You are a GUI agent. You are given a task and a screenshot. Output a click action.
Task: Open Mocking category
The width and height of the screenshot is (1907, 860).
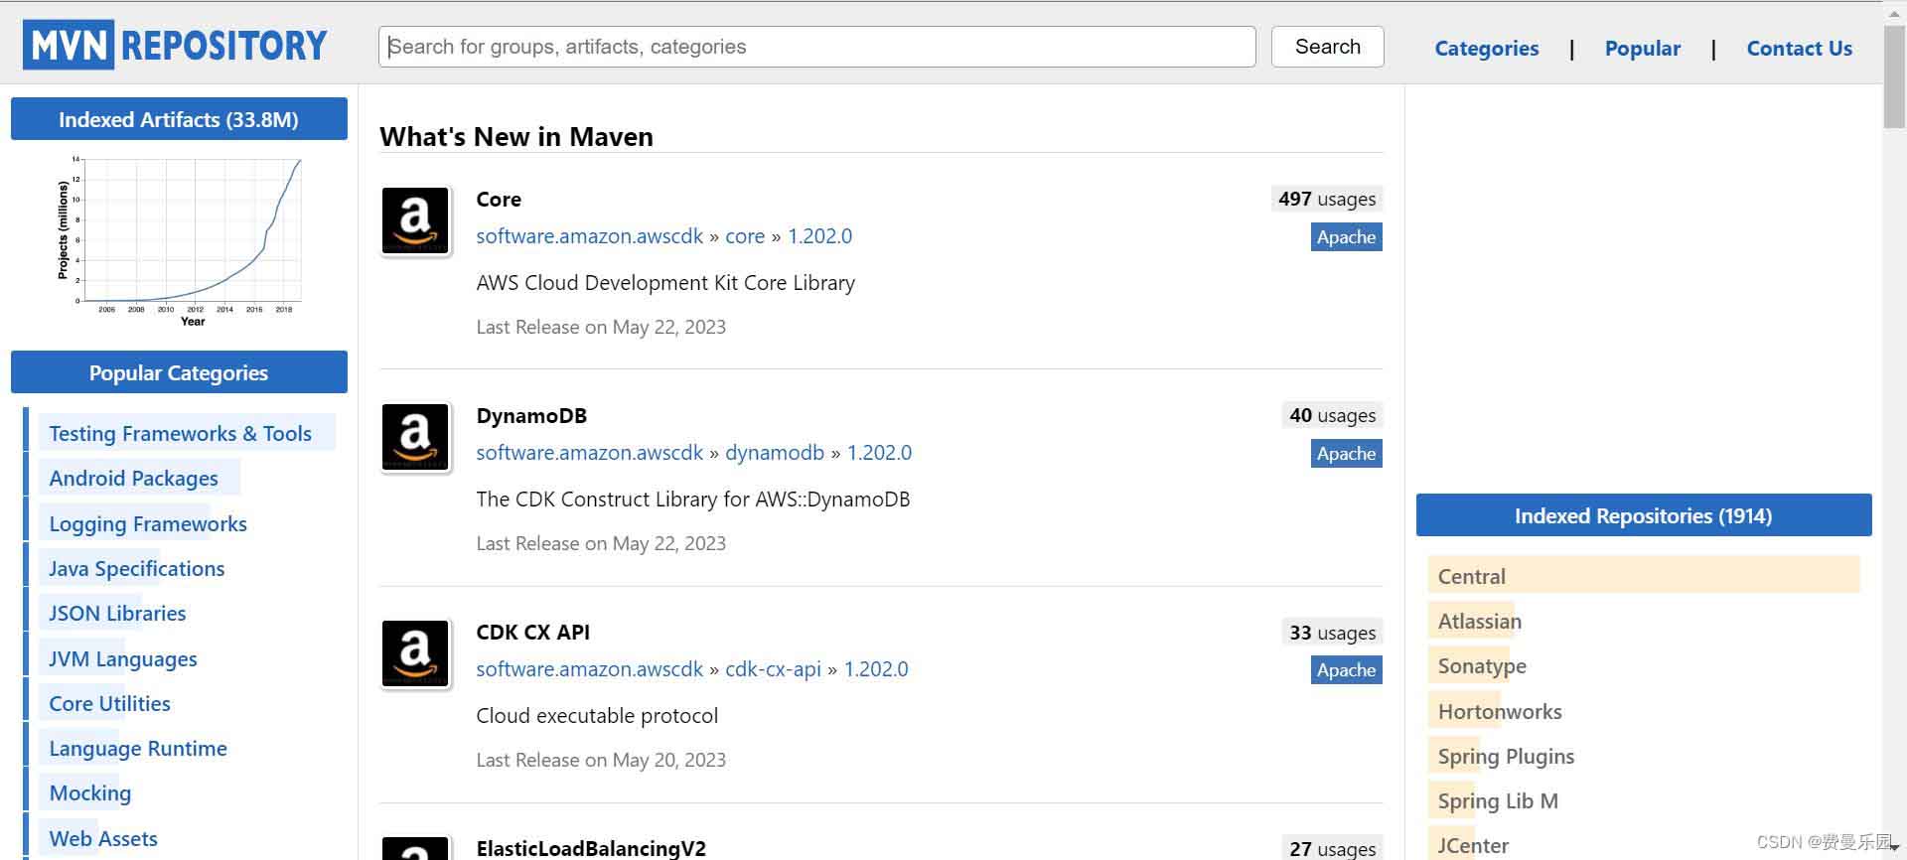point(89,792)
